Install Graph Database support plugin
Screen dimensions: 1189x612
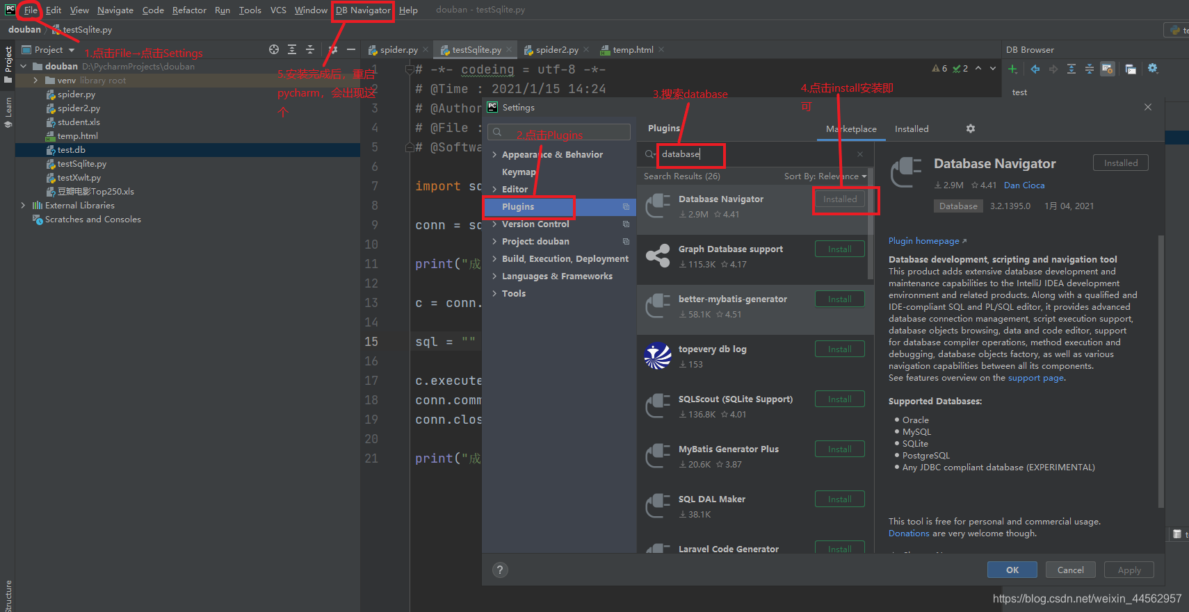(840, 249)
